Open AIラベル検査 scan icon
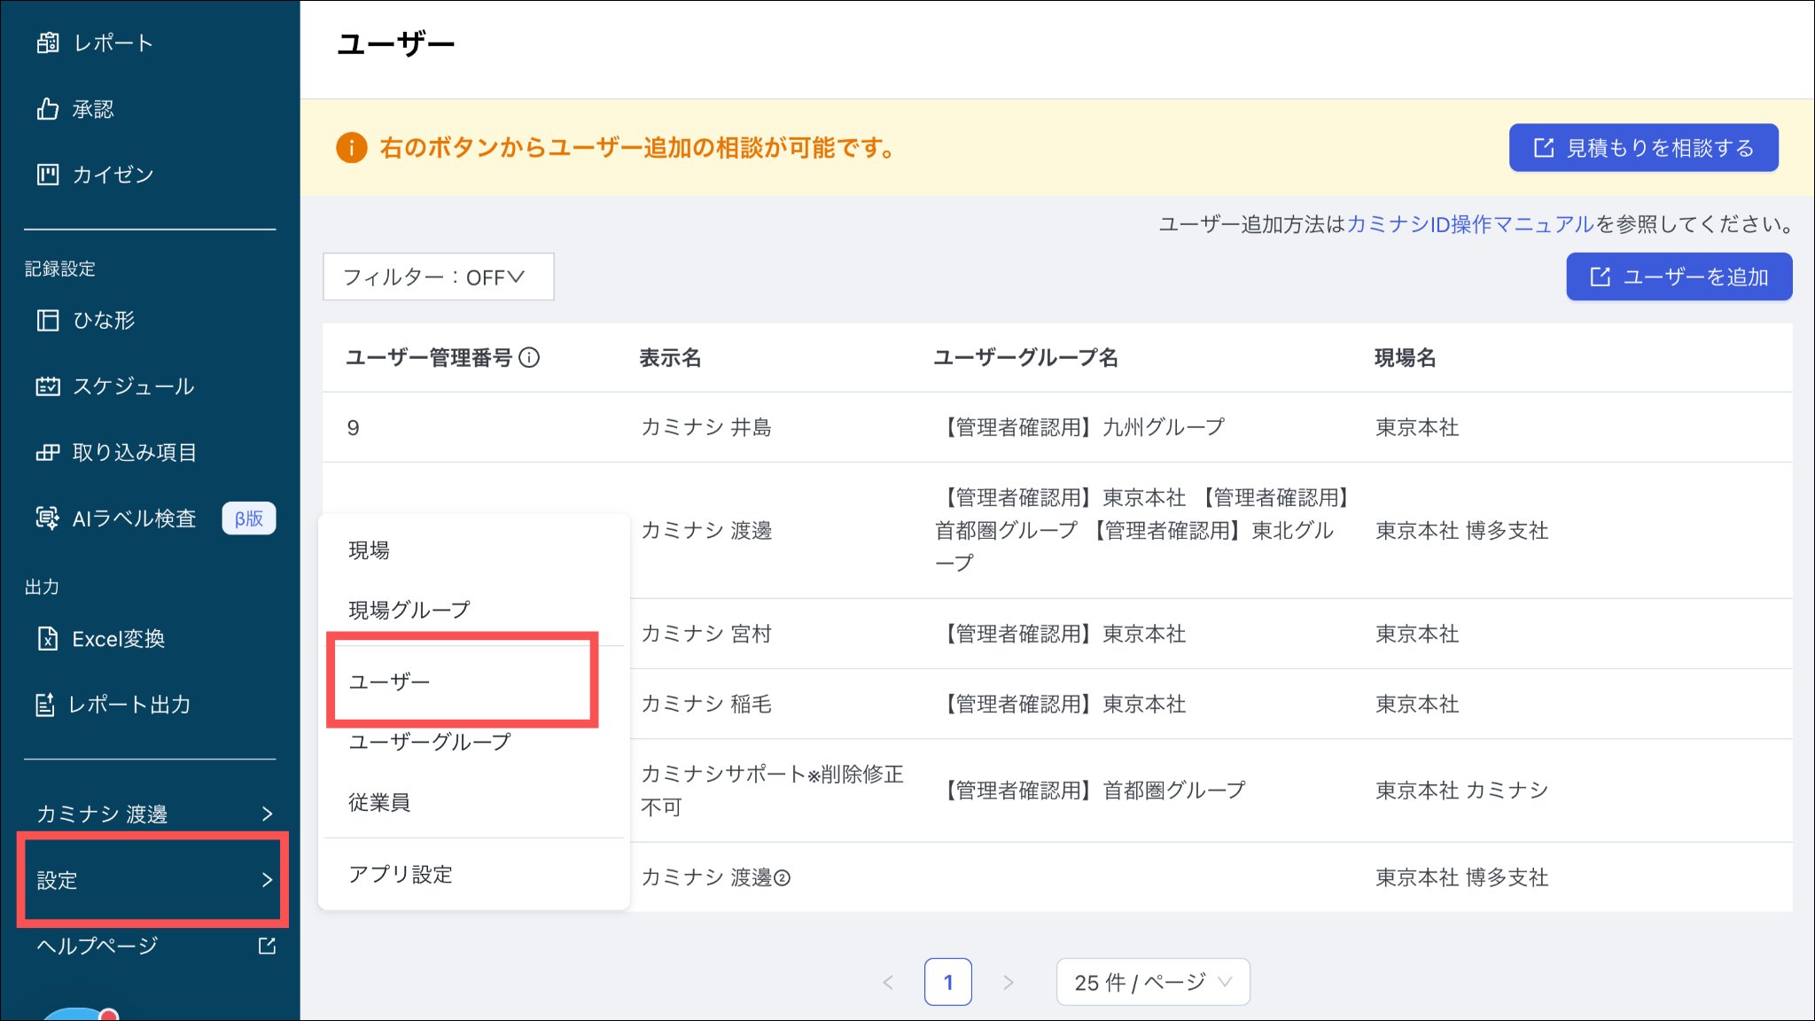1815x1021 pixels. [48, 518]
